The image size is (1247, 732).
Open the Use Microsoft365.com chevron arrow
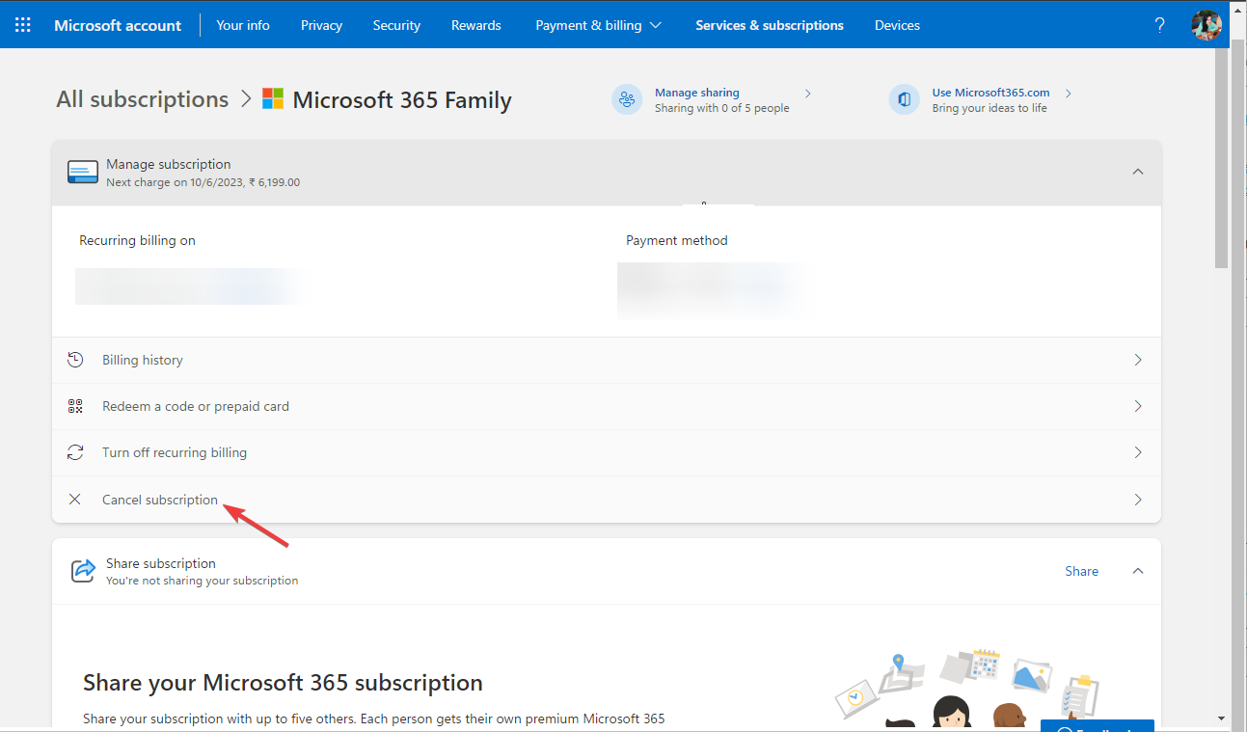pos(1069,94)
